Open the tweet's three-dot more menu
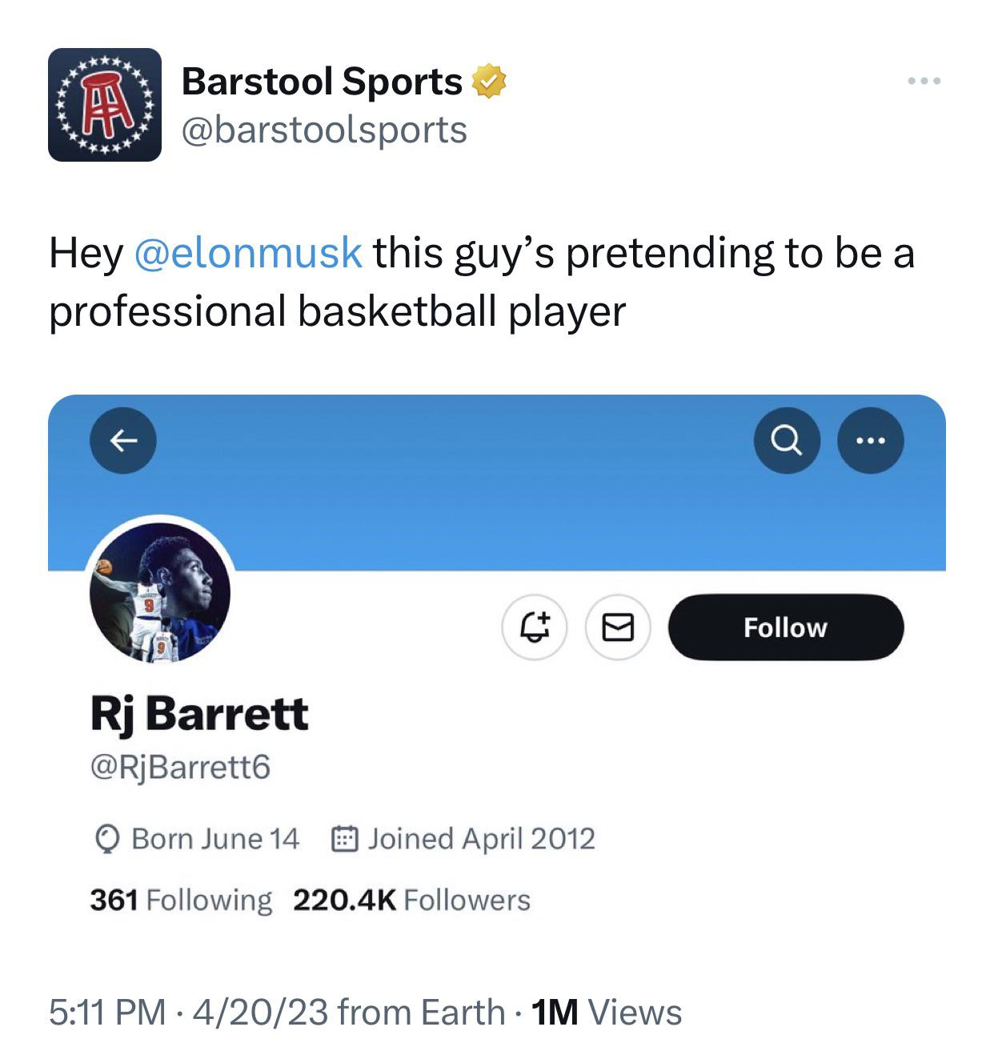The height and width of the screenshot is (1059, 994). (924, 81)
